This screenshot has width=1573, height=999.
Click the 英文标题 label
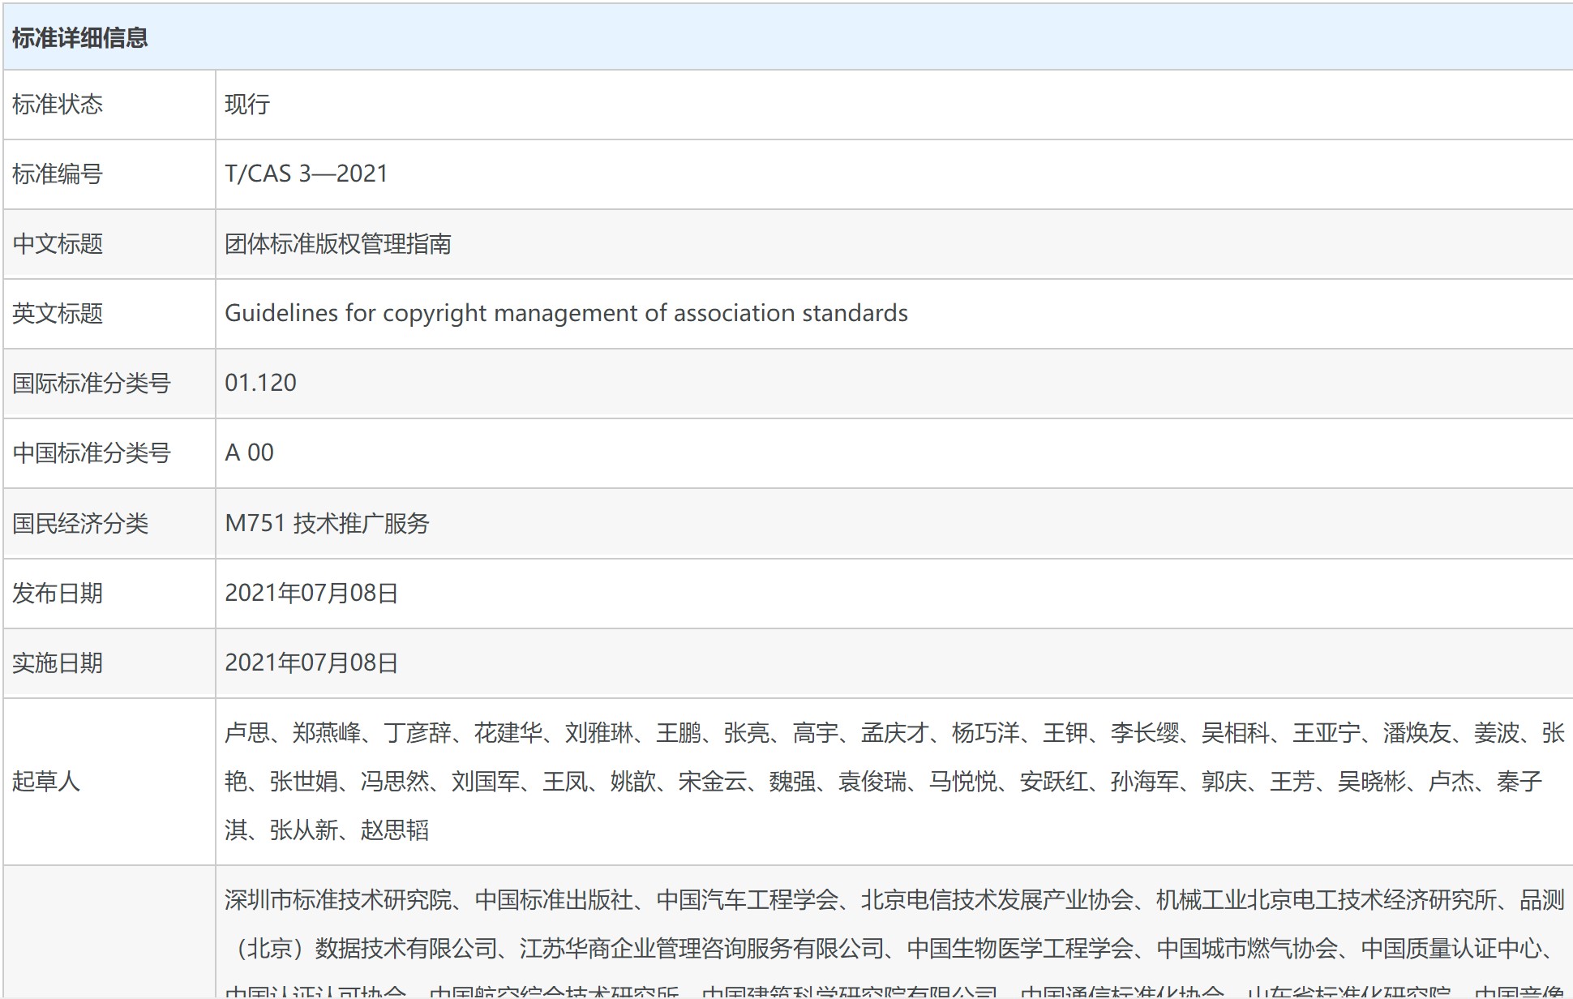click(x=58, y=314)
